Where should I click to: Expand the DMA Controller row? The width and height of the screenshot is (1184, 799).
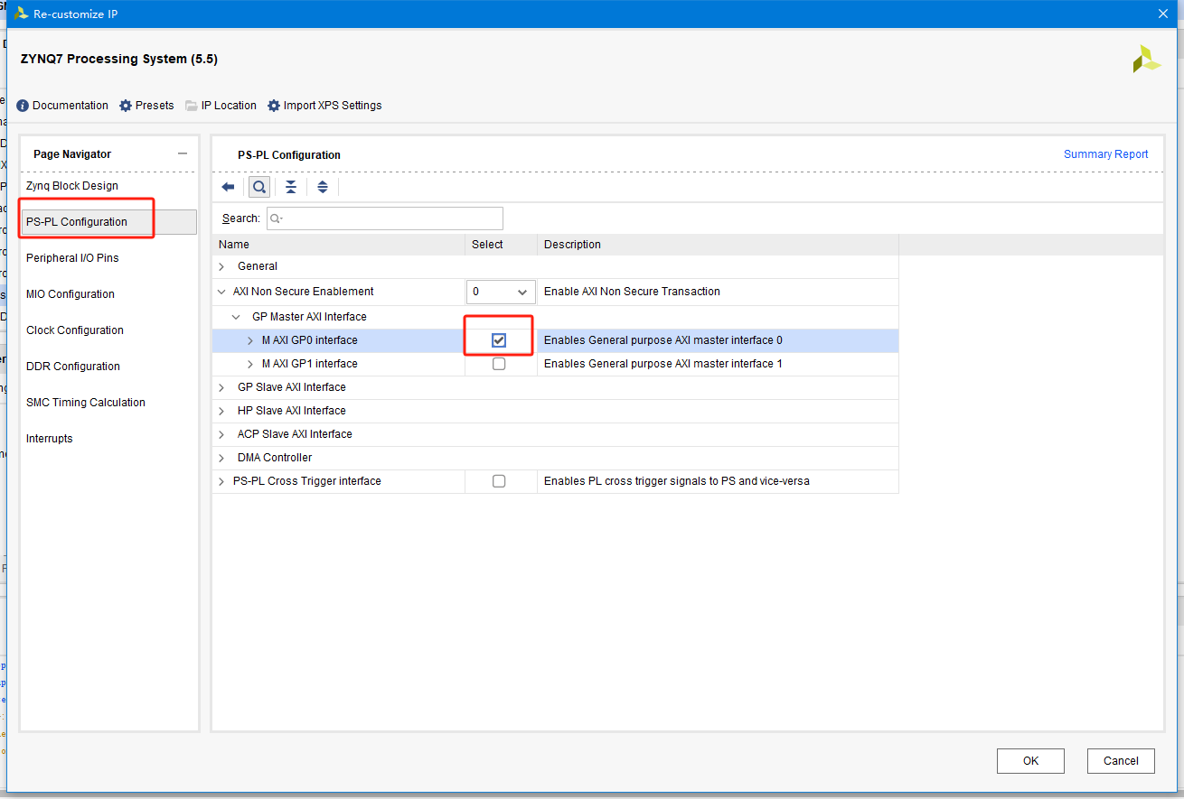tap(221, 458)
